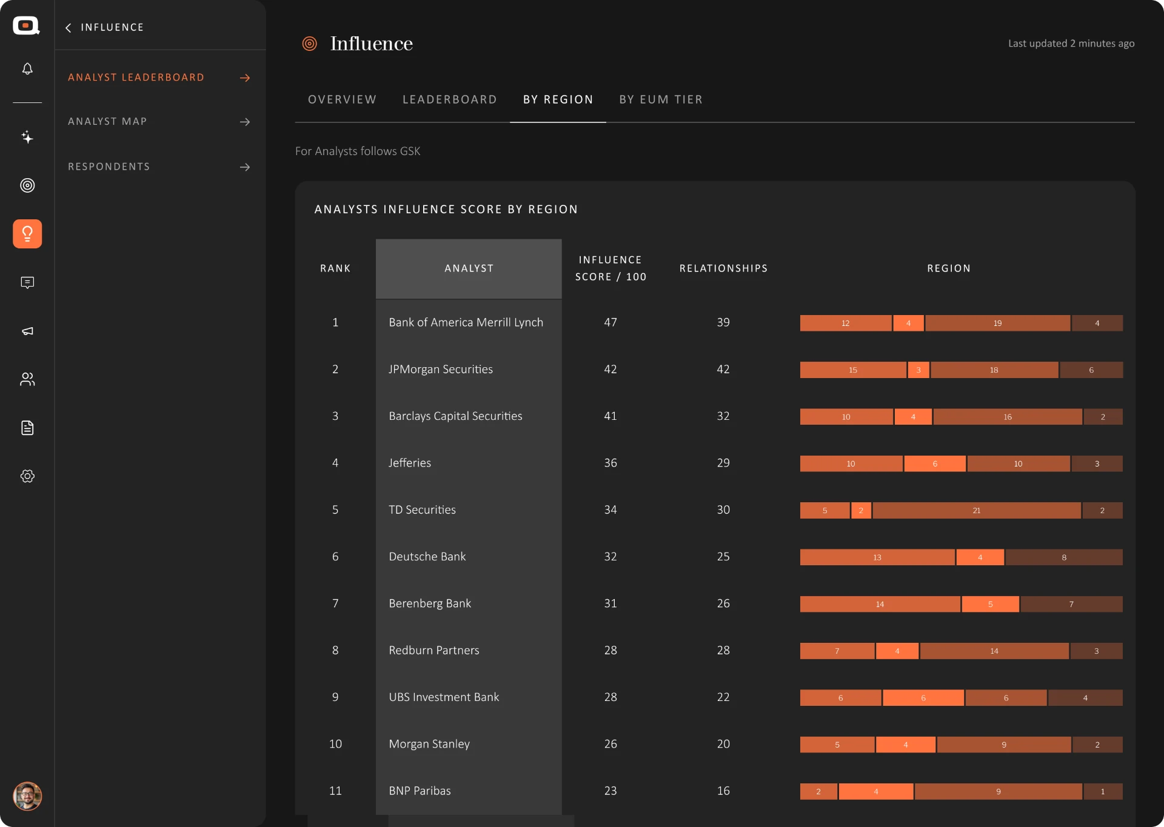Select UBS Investment Bank analyst name
Viewport: 1164px width, 827px height.
444,697
